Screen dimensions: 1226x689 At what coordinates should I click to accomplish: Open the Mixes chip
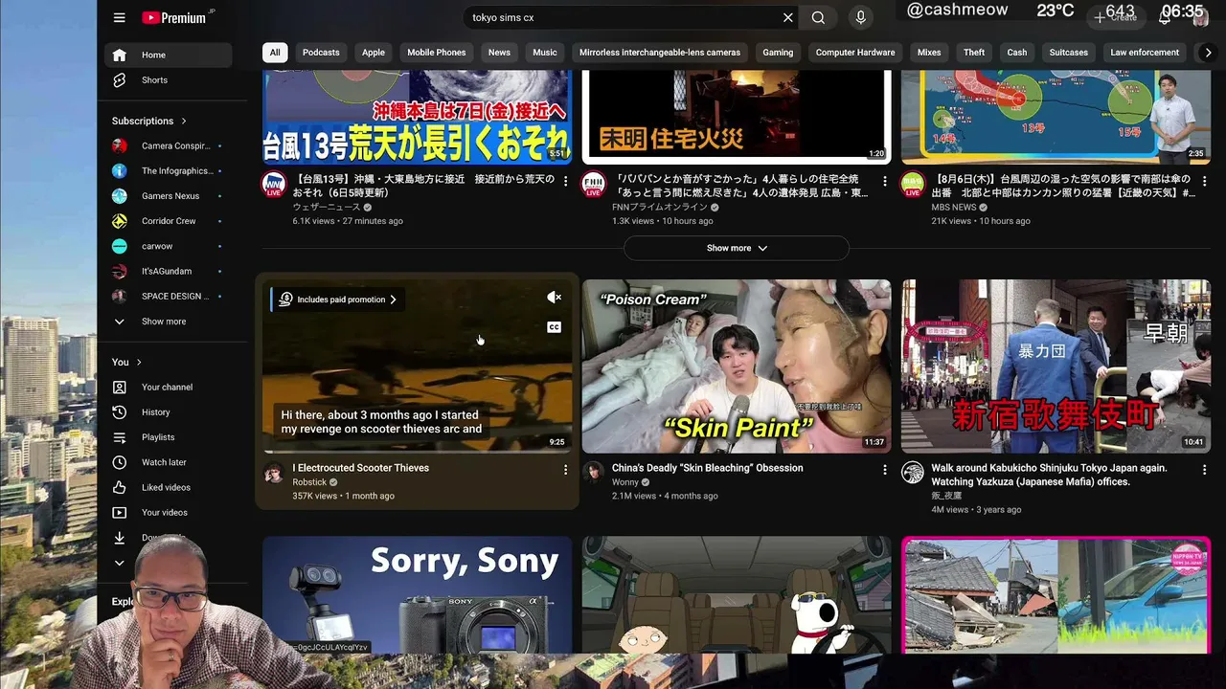click(929, 53)
